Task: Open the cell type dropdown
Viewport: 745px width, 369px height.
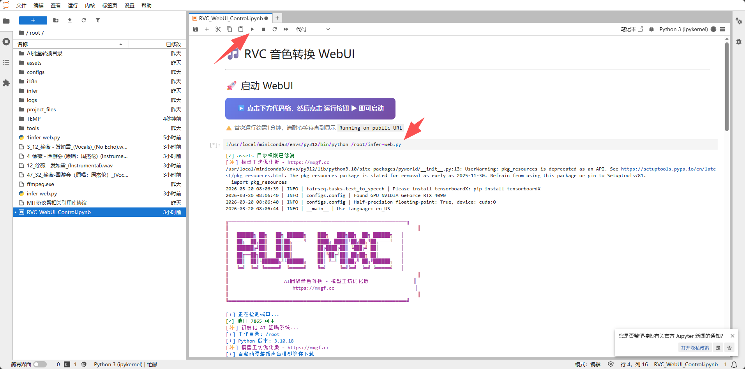Action: click(x=312, y=29)
